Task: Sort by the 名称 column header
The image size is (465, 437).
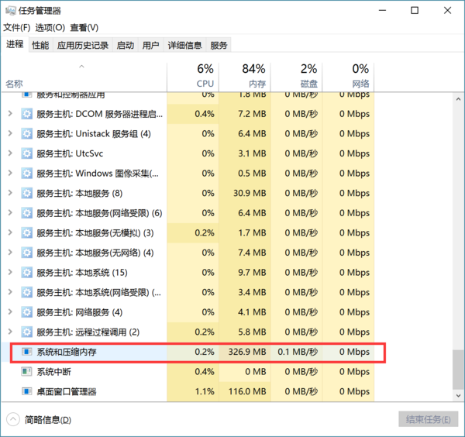Action: click(x=84, y=77)
